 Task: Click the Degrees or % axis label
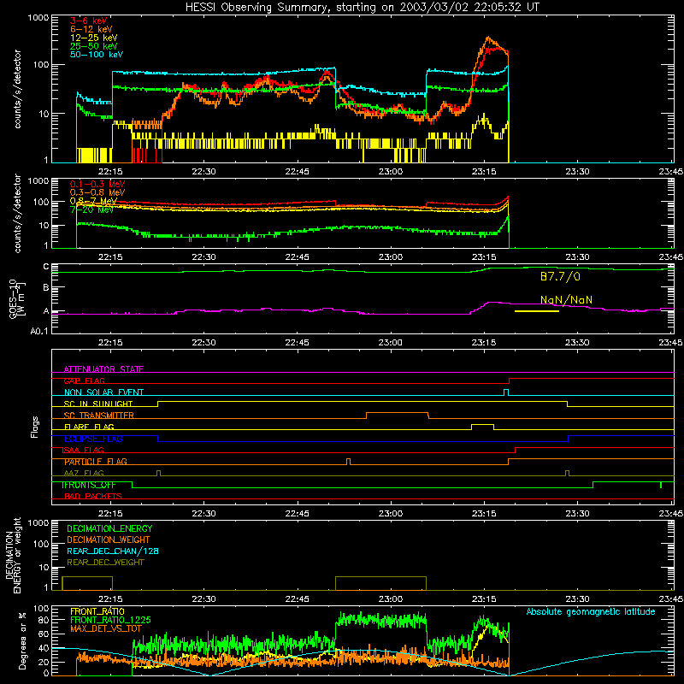click(22, 640)
